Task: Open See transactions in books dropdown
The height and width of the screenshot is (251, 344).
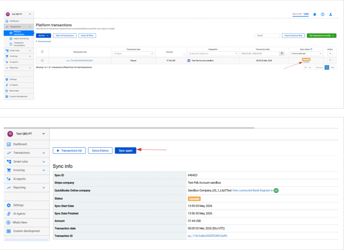Action: 321,36
